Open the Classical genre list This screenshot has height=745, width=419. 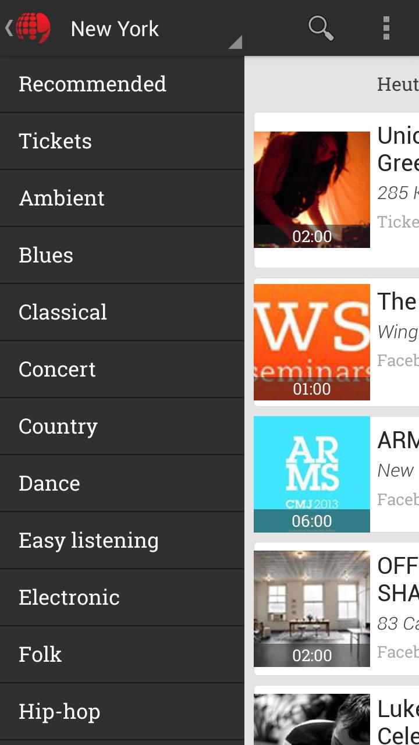tap(122, 312)
